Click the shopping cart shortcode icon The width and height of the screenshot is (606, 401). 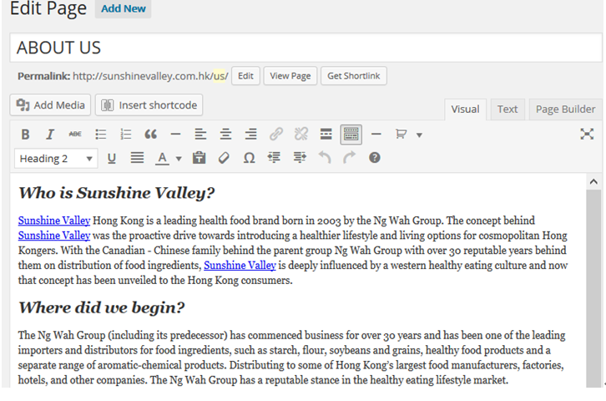click(x=401, y=135)
